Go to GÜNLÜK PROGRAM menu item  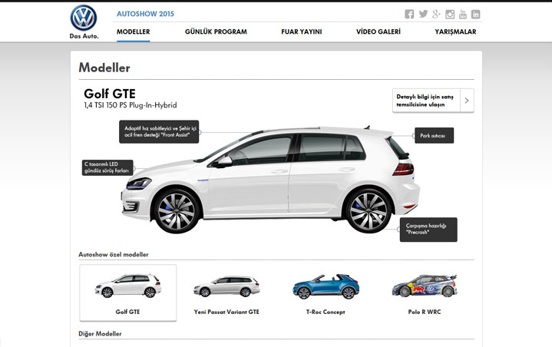click(216, 31)
